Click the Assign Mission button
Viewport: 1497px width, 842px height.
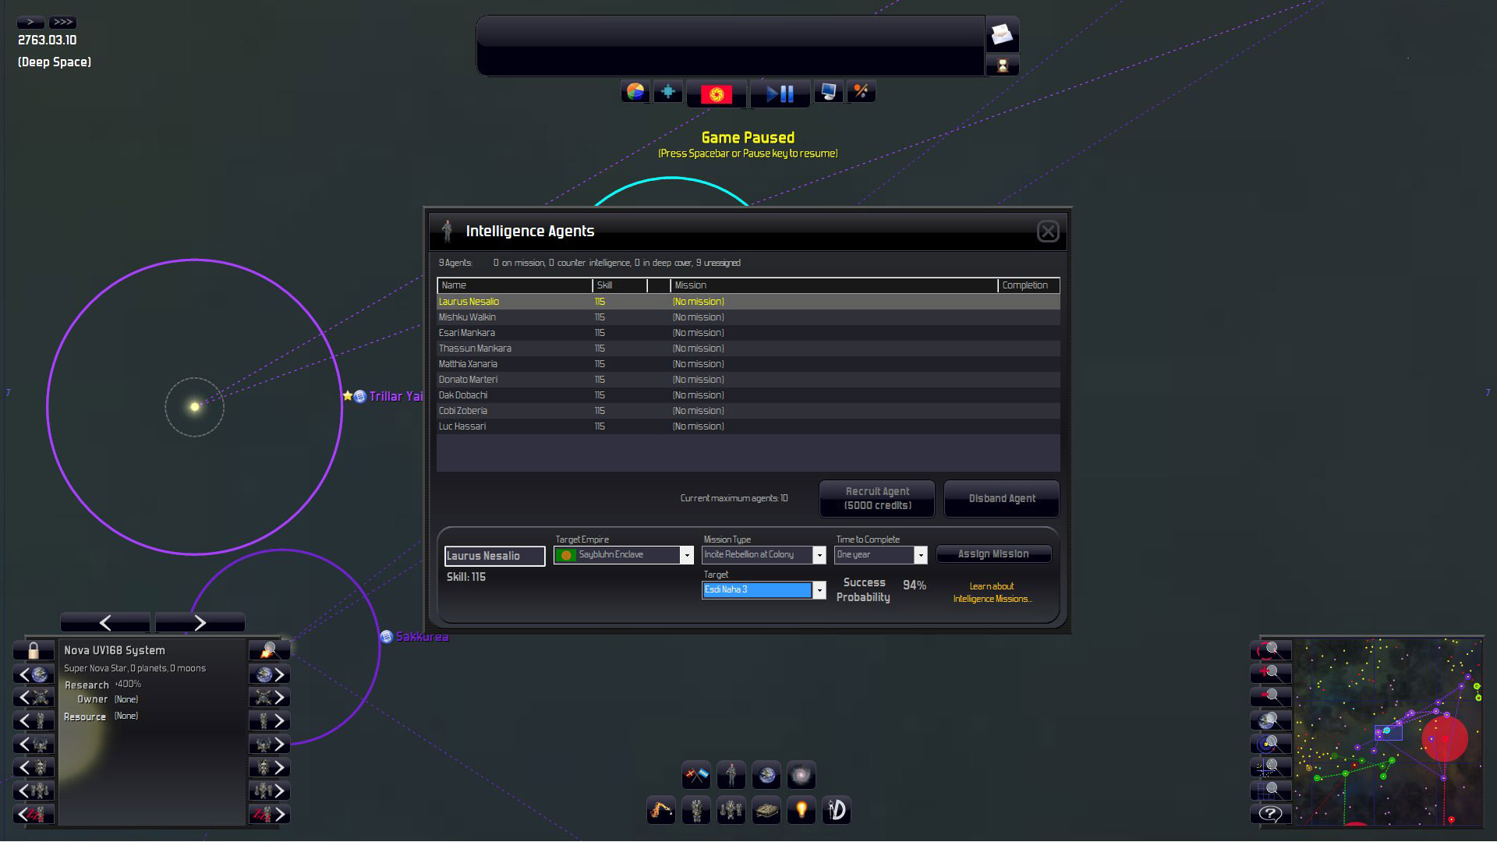[993, 554]
